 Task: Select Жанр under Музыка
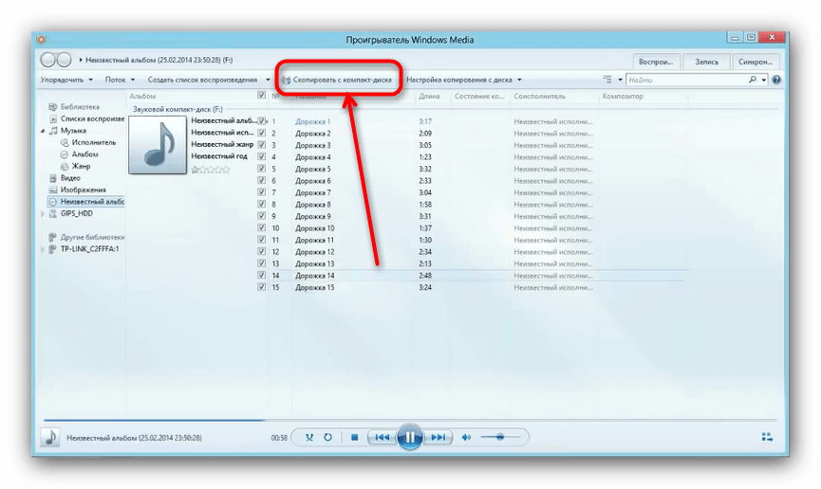[81, 166]
